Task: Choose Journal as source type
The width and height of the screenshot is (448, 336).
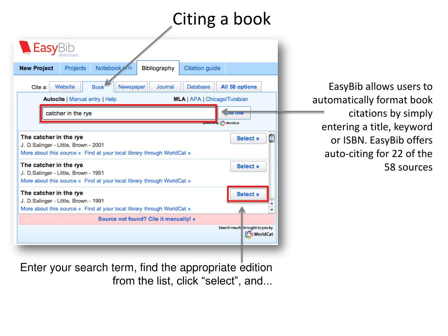Action: pos(165,87)
